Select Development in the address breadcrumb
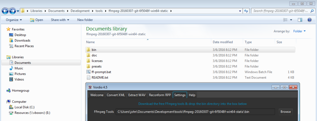 coord(80,11)
